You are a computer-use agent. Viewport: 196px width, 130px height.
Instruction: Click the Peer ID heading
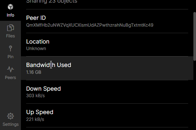(36, 18)
